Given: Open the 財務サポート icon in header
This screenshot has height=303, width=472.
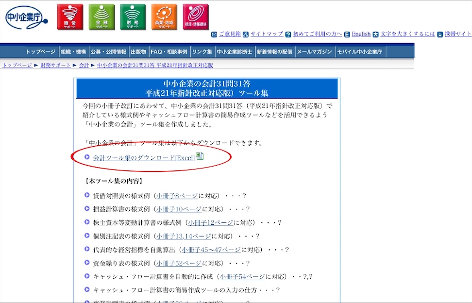Looking at the screenshot, I should [133, 17].
